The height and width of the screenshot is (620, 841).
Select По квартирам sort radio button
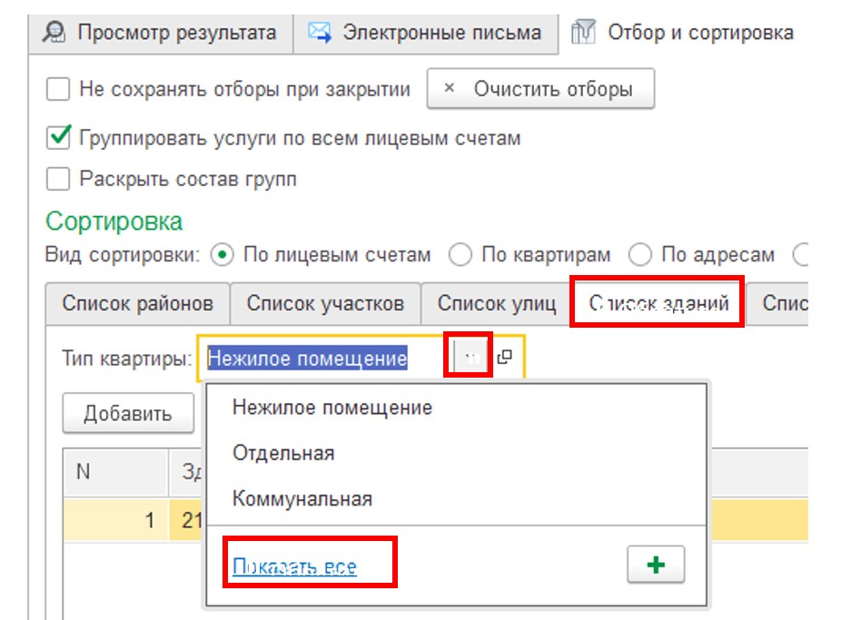point(460,254)
